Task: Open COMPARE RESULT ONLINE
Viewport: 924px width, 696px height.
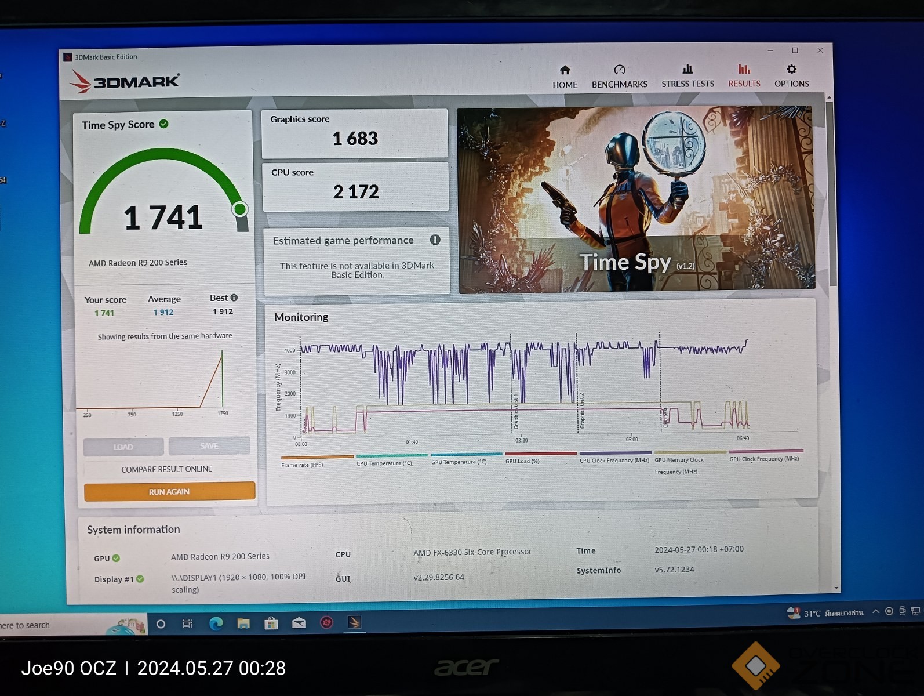Action: point(167,469)
